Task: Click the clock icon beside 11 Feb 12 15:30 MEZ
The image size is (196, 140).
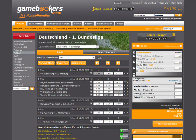Action: coord(92,79)
